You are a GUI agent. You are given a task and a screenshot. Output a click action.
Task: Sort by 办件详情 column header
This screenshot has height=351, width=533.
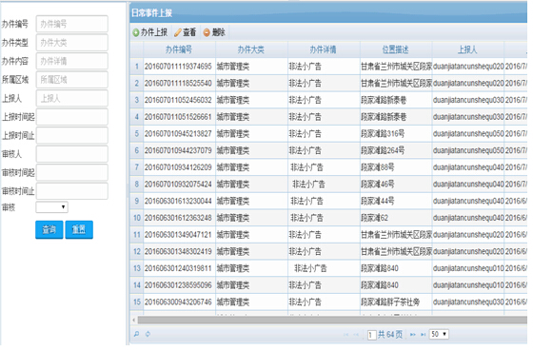pos(324,49)
